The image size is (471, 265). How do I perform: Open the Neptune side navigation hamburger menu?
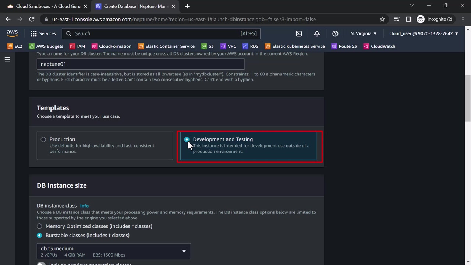[7, 59]
